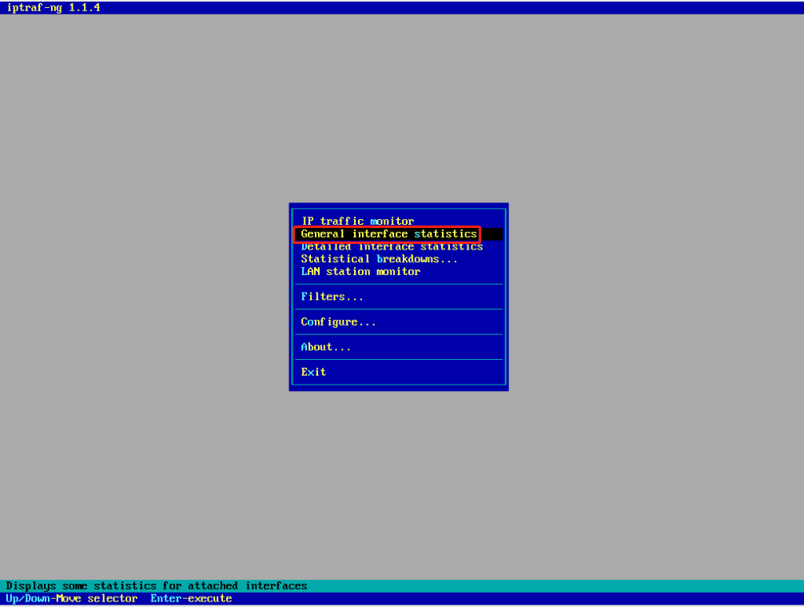The image size is (804, 607).
Task: Click the status line describing attached interfaces
Action: tap(157, 586)
